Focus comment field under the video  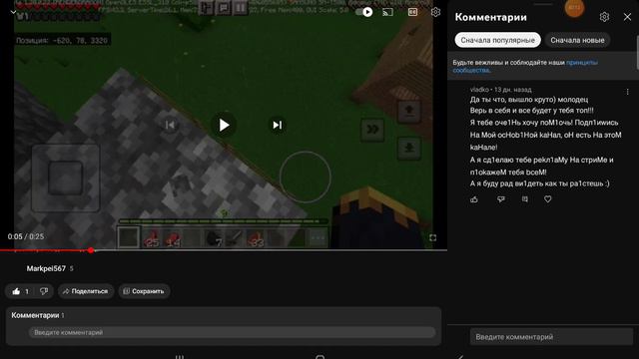coord(232,332)
